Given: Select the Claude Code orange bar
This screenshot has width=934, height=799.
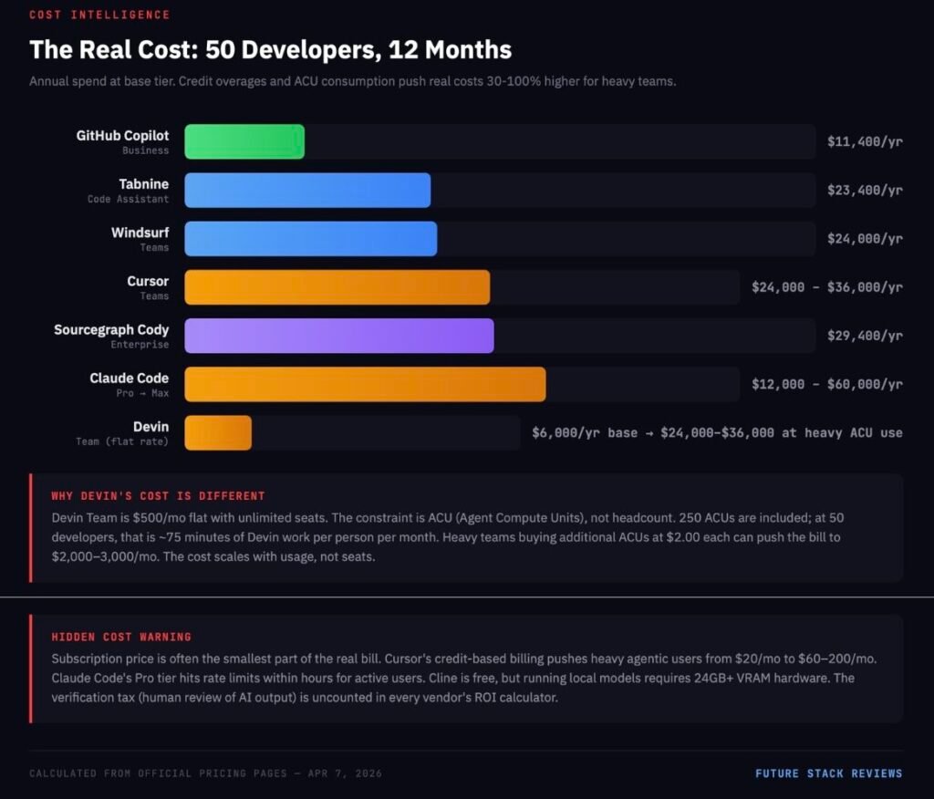Looking at the screenshot, I should [365, 384].
